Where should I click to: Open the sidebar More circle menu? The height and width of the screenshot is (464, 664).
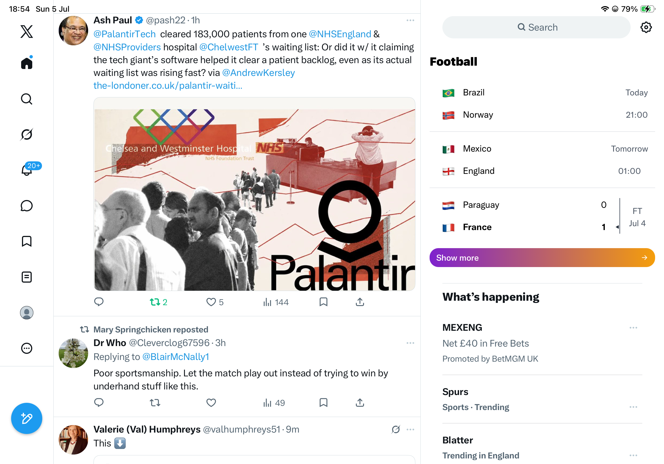click(x=27, y=348)
